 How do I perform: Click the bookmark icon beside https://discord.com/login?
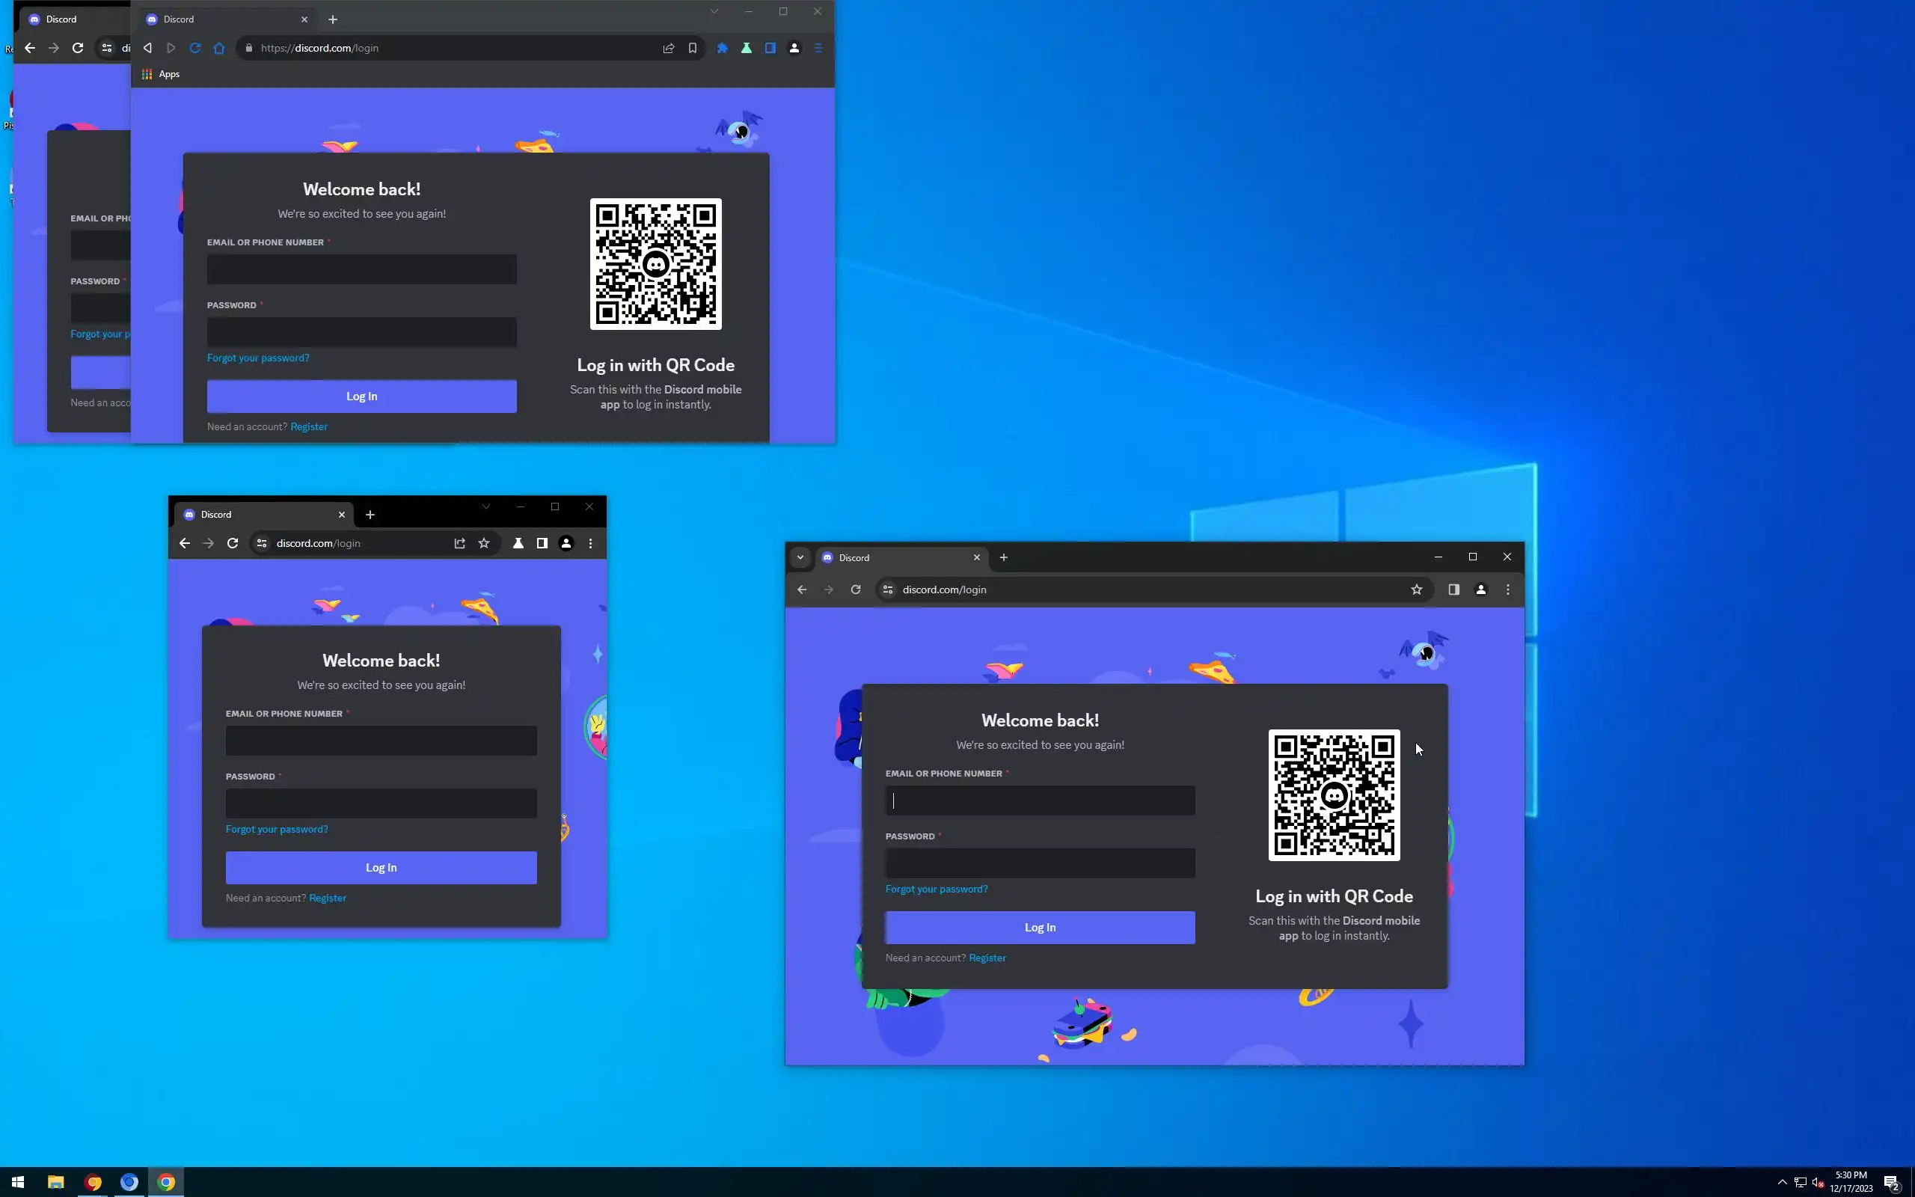tap(693, 49)
